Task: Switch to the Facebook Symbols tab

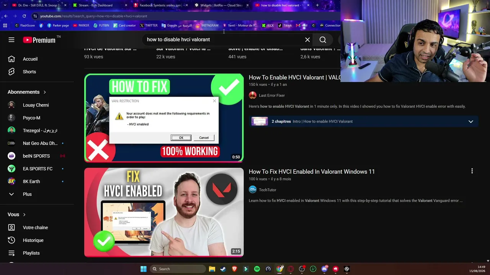Action: point(160,5)
